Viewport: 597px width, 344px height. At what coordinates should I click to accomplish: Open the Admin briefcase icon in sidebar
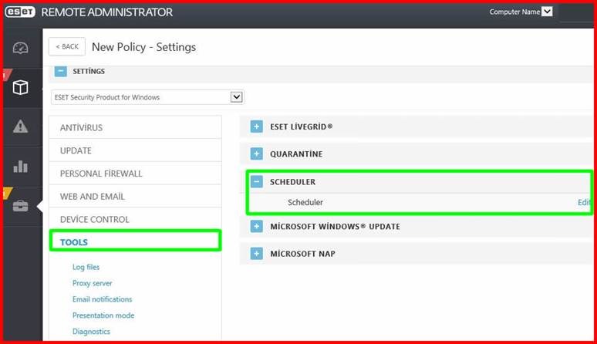(20, 206)
